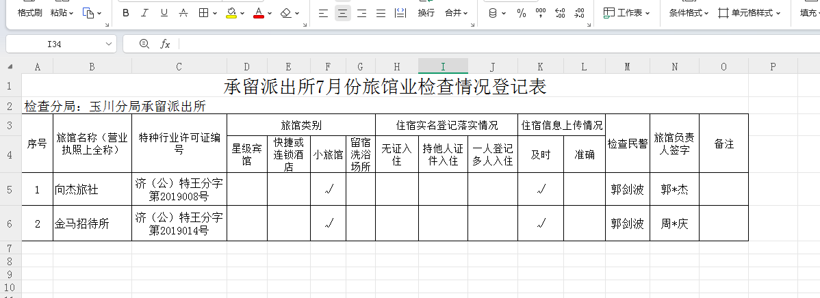Image resolution: width=820 pixels, height=298 pixels.
Task: Apply strikethrough to text
Action: coord(183,13)
